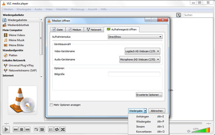Click the Play button in playback controls
This screenshot has width=215, height=135.
(6, 129)
